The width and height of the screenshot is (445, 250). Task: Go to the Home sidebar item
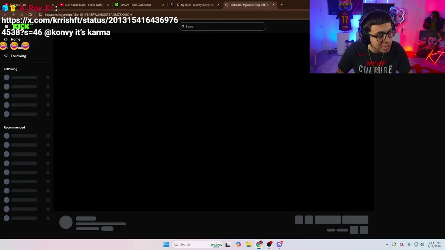[12, 39]
